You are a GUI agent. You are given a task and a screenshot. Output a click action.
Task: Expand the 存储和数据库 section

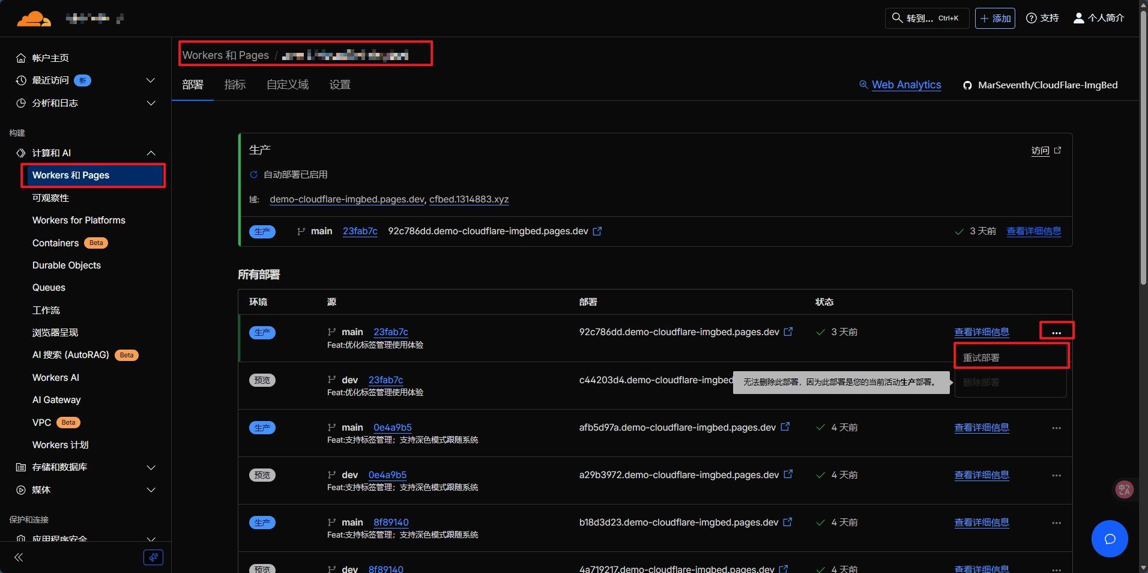pos(151,467)
